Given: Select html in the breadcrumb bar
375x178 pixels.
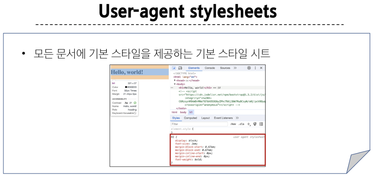Looking at the screenshot, I should 174,112.
